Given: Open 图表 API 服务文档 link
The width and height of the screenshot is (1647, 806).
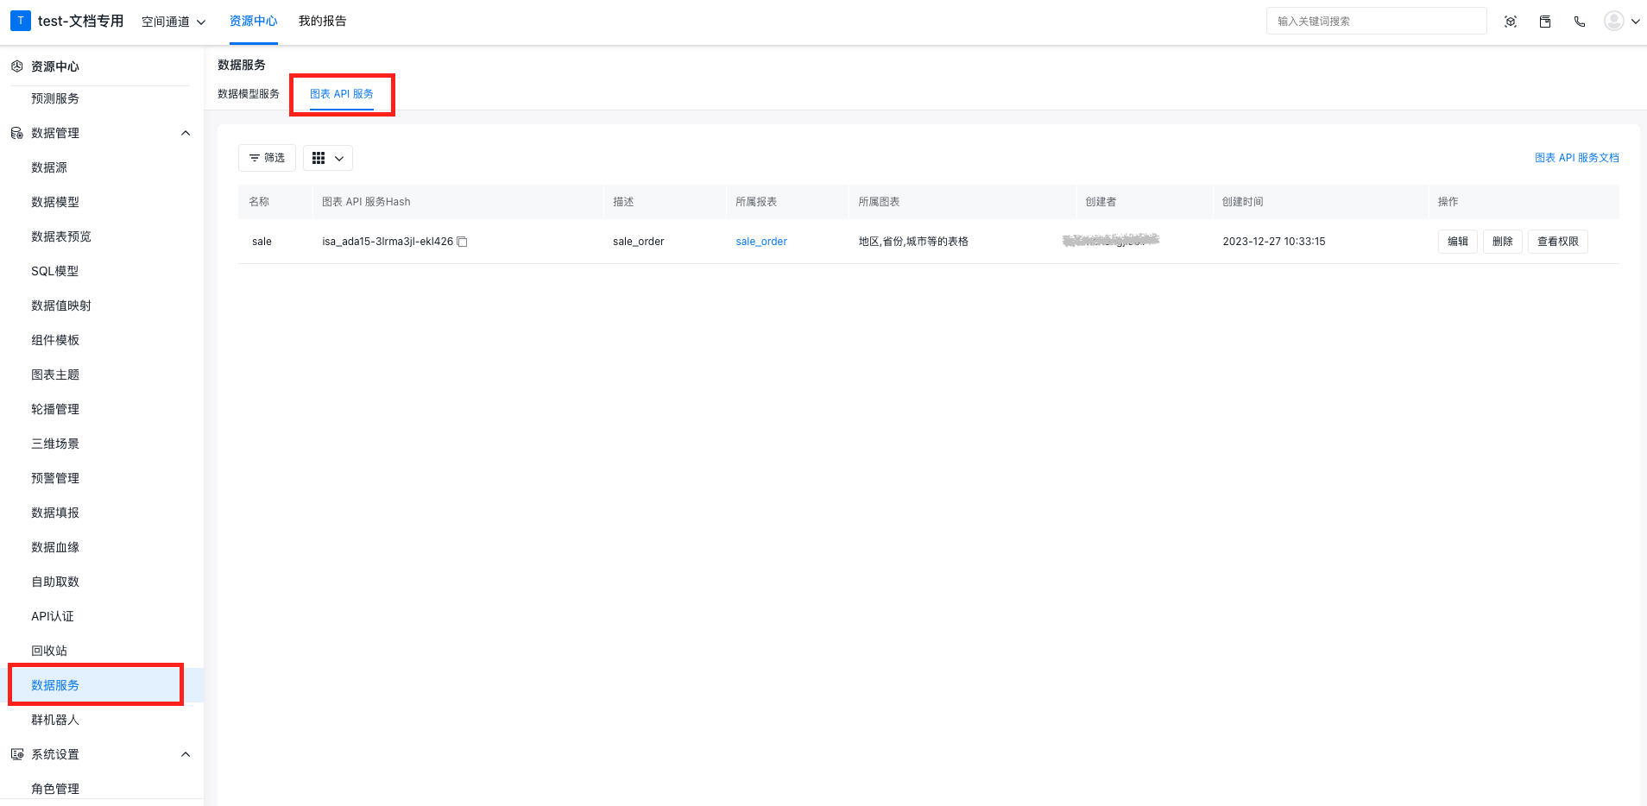Looking at the screenshot, I should coord(1576,158).
